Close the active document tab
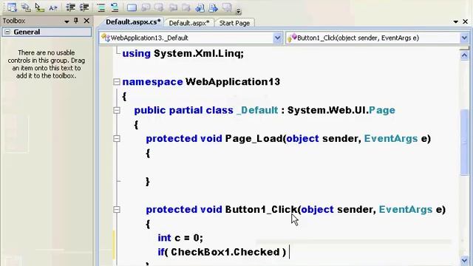473x266 pixels. click(x=466, y=21)
